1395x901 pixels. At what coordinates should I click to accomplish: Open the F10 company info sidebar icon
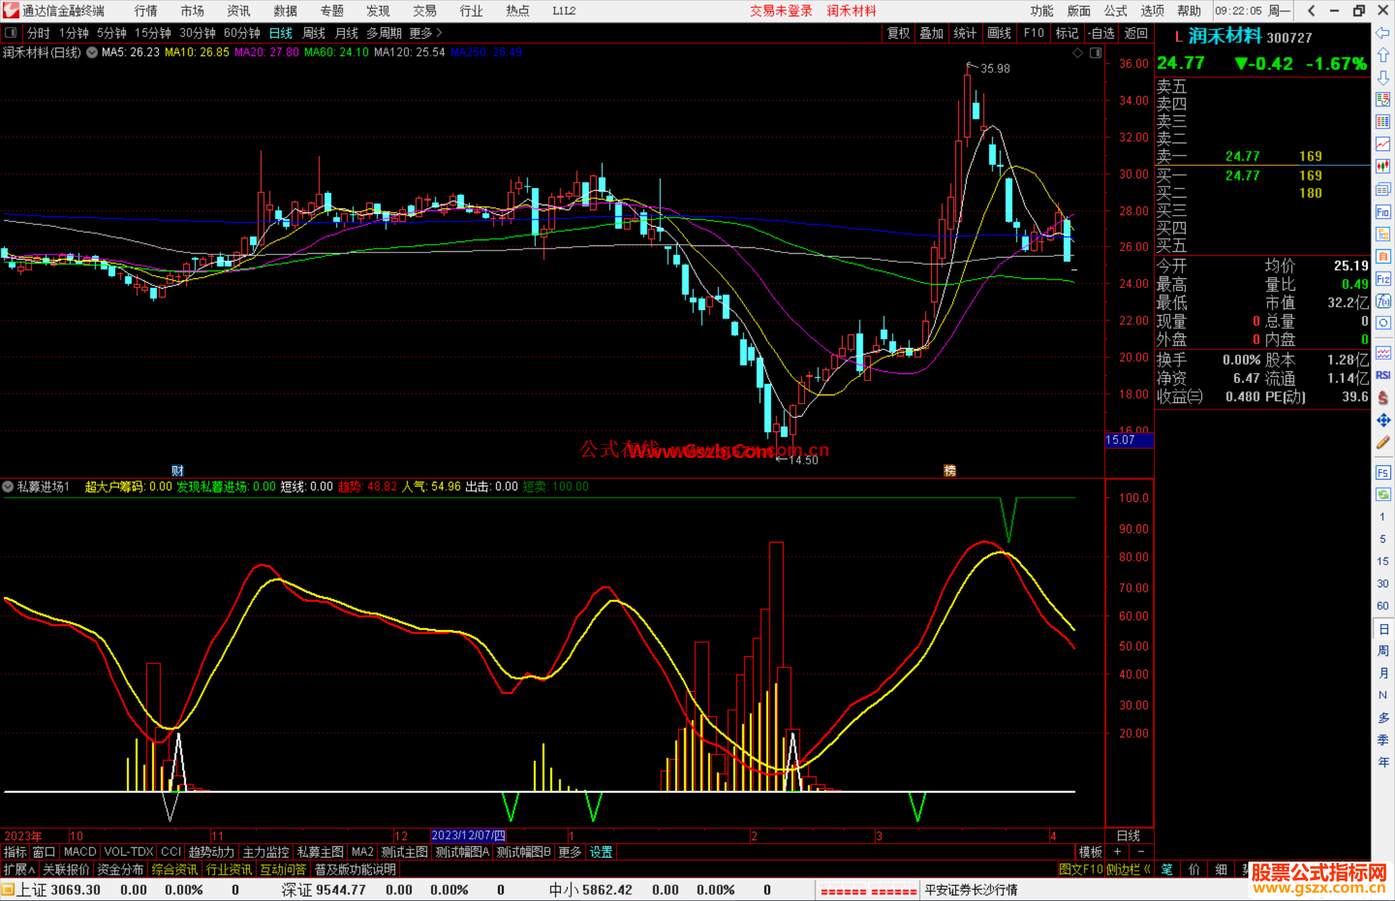pyautogui.click(x=1383, y=212)
